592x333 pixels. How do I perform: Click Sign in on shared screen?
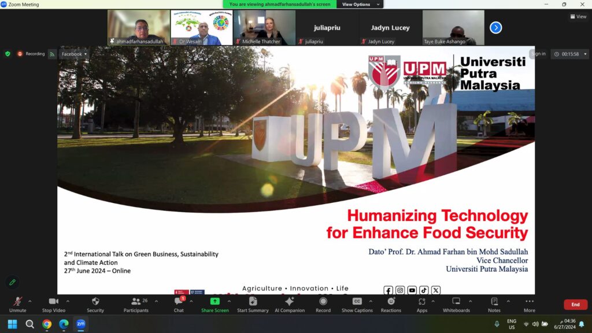[x=538, y=54]
